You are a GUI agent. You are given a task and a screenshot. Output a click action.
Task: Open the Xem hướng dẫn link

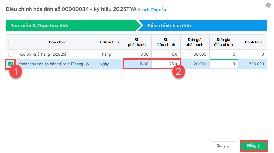pyautogui.click(x=152, y=10)
